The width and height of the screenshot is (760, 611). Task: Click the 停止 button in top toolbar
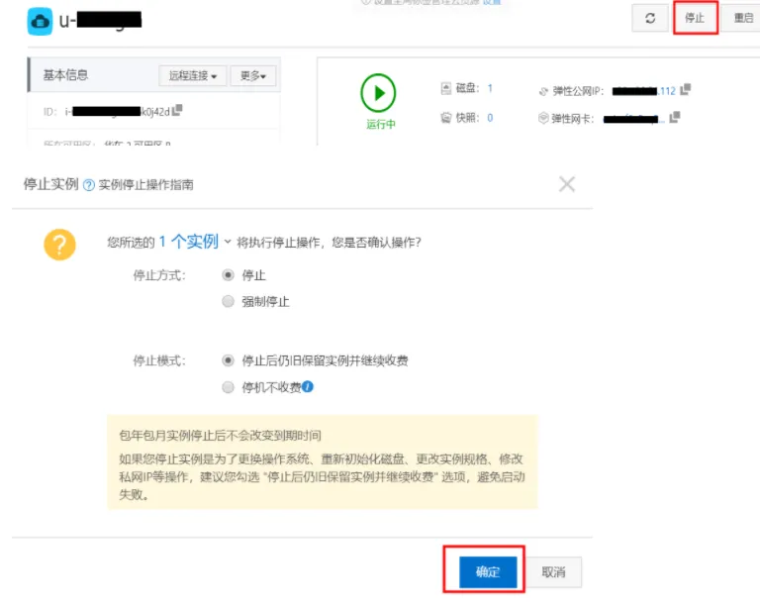tap(695, 19)
